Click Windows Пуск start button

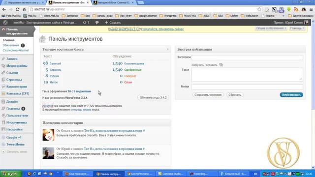coord(11,174)
